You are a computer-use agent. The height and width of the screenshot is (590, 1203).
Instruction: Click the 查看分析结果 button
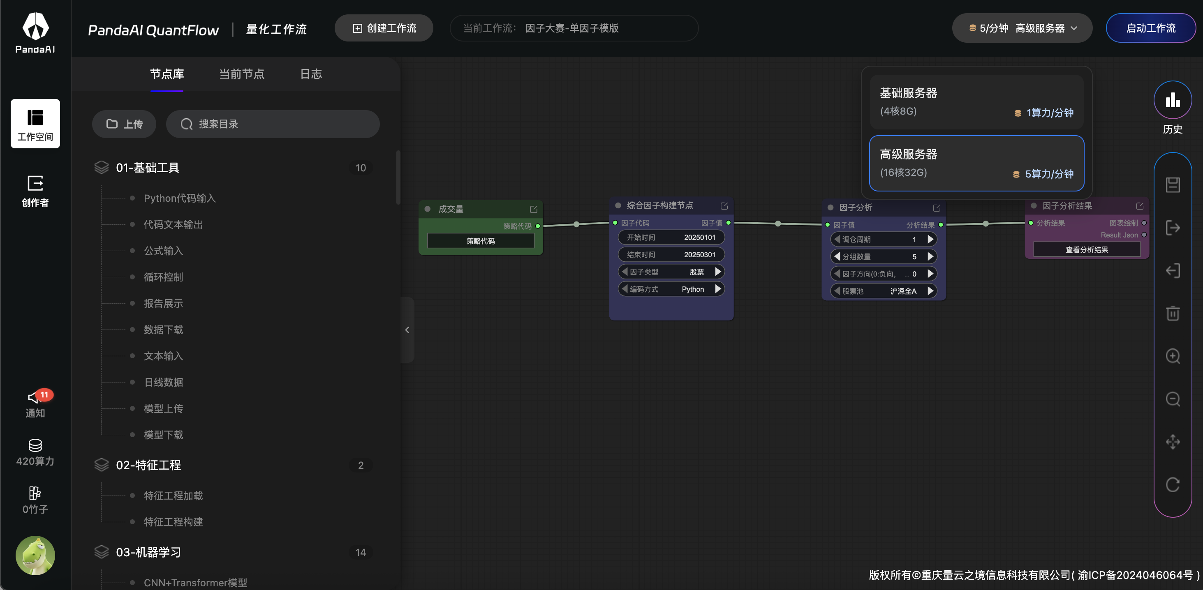(x=1087, y=250)
